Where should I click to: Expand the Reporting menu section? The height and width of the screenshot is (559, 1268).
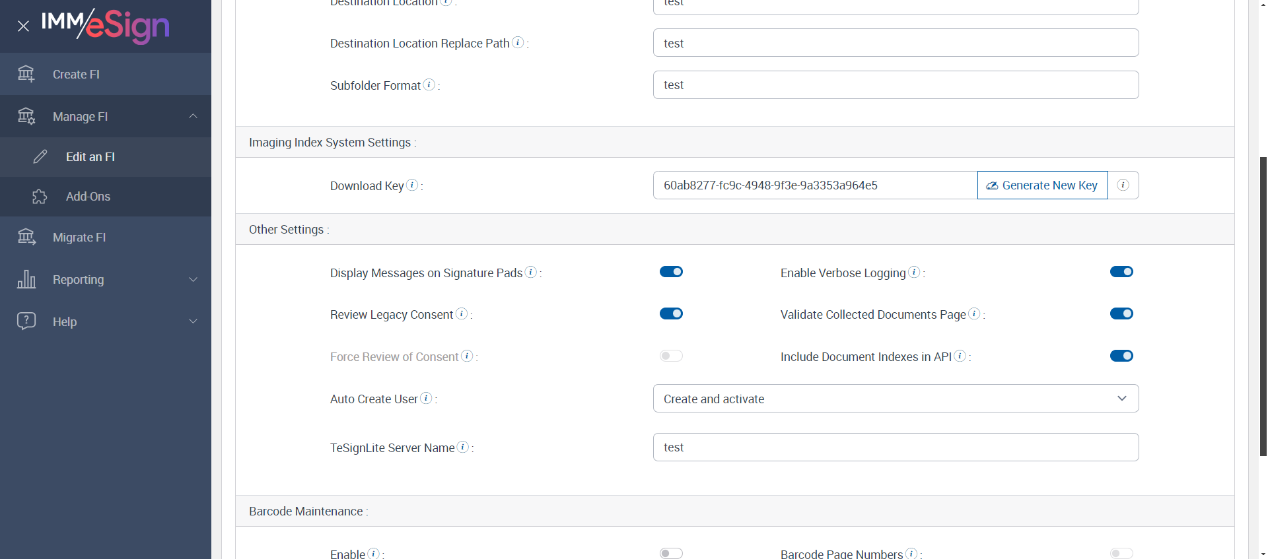[106, 280]
